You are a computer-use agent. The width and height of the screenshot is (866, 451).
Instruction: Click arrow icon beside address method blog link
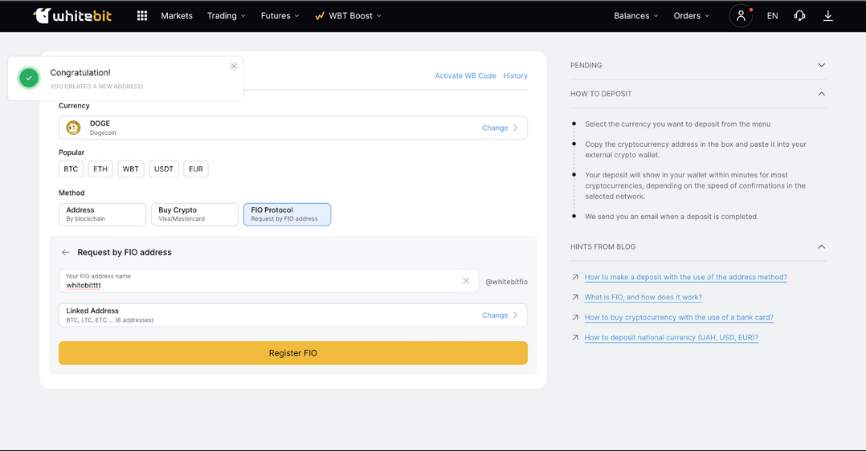[575, 277]
